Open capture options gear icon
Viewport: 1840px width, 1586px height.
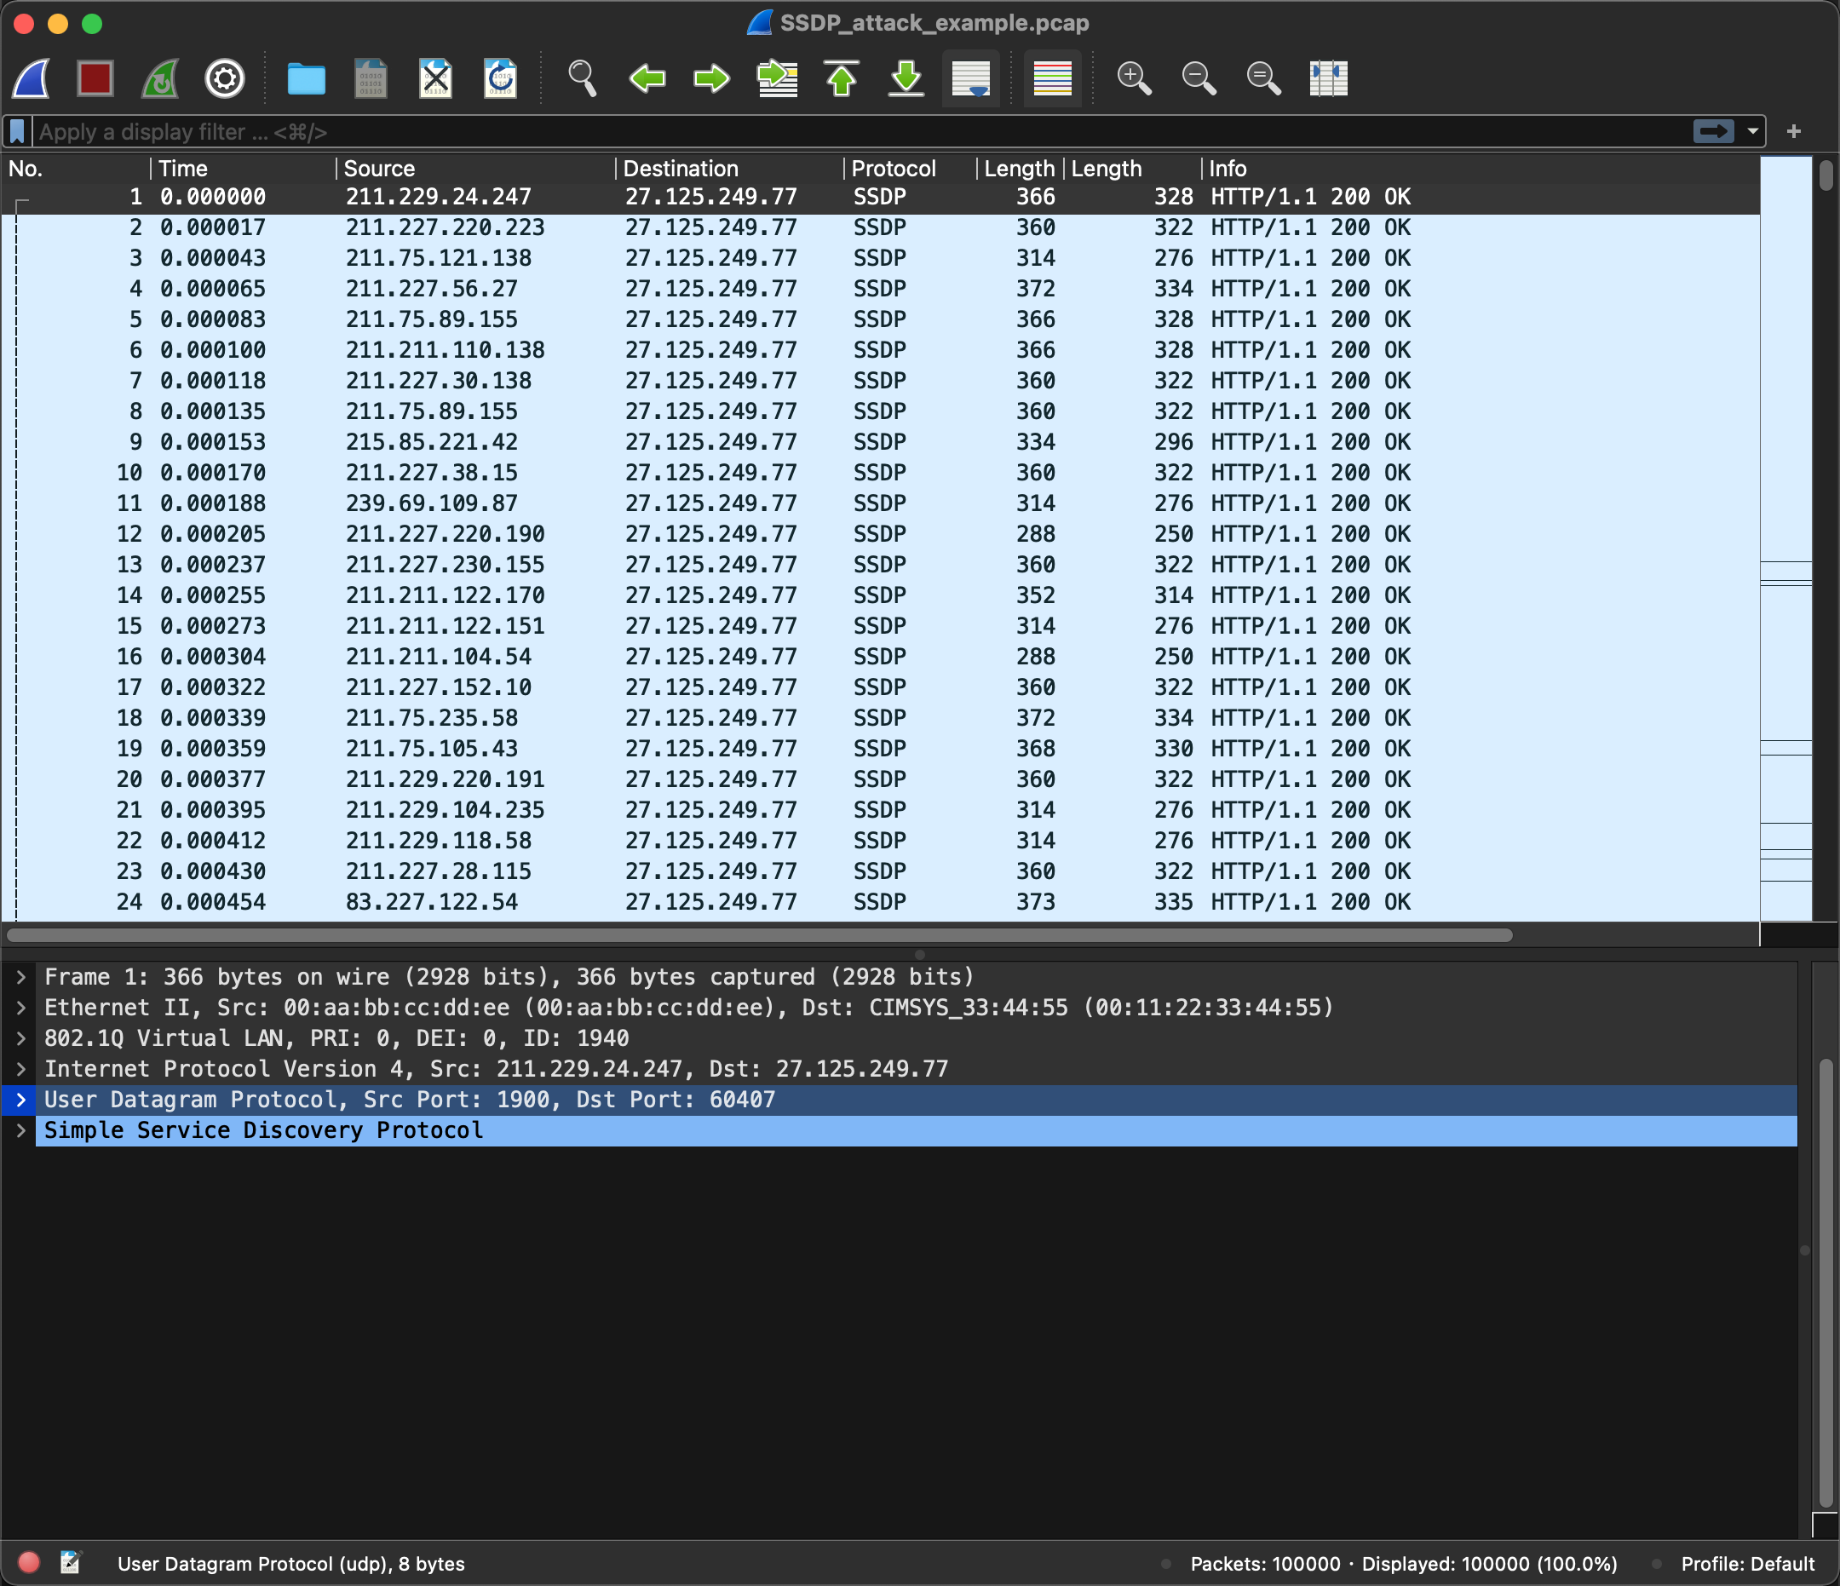click(x=225, y=78)
